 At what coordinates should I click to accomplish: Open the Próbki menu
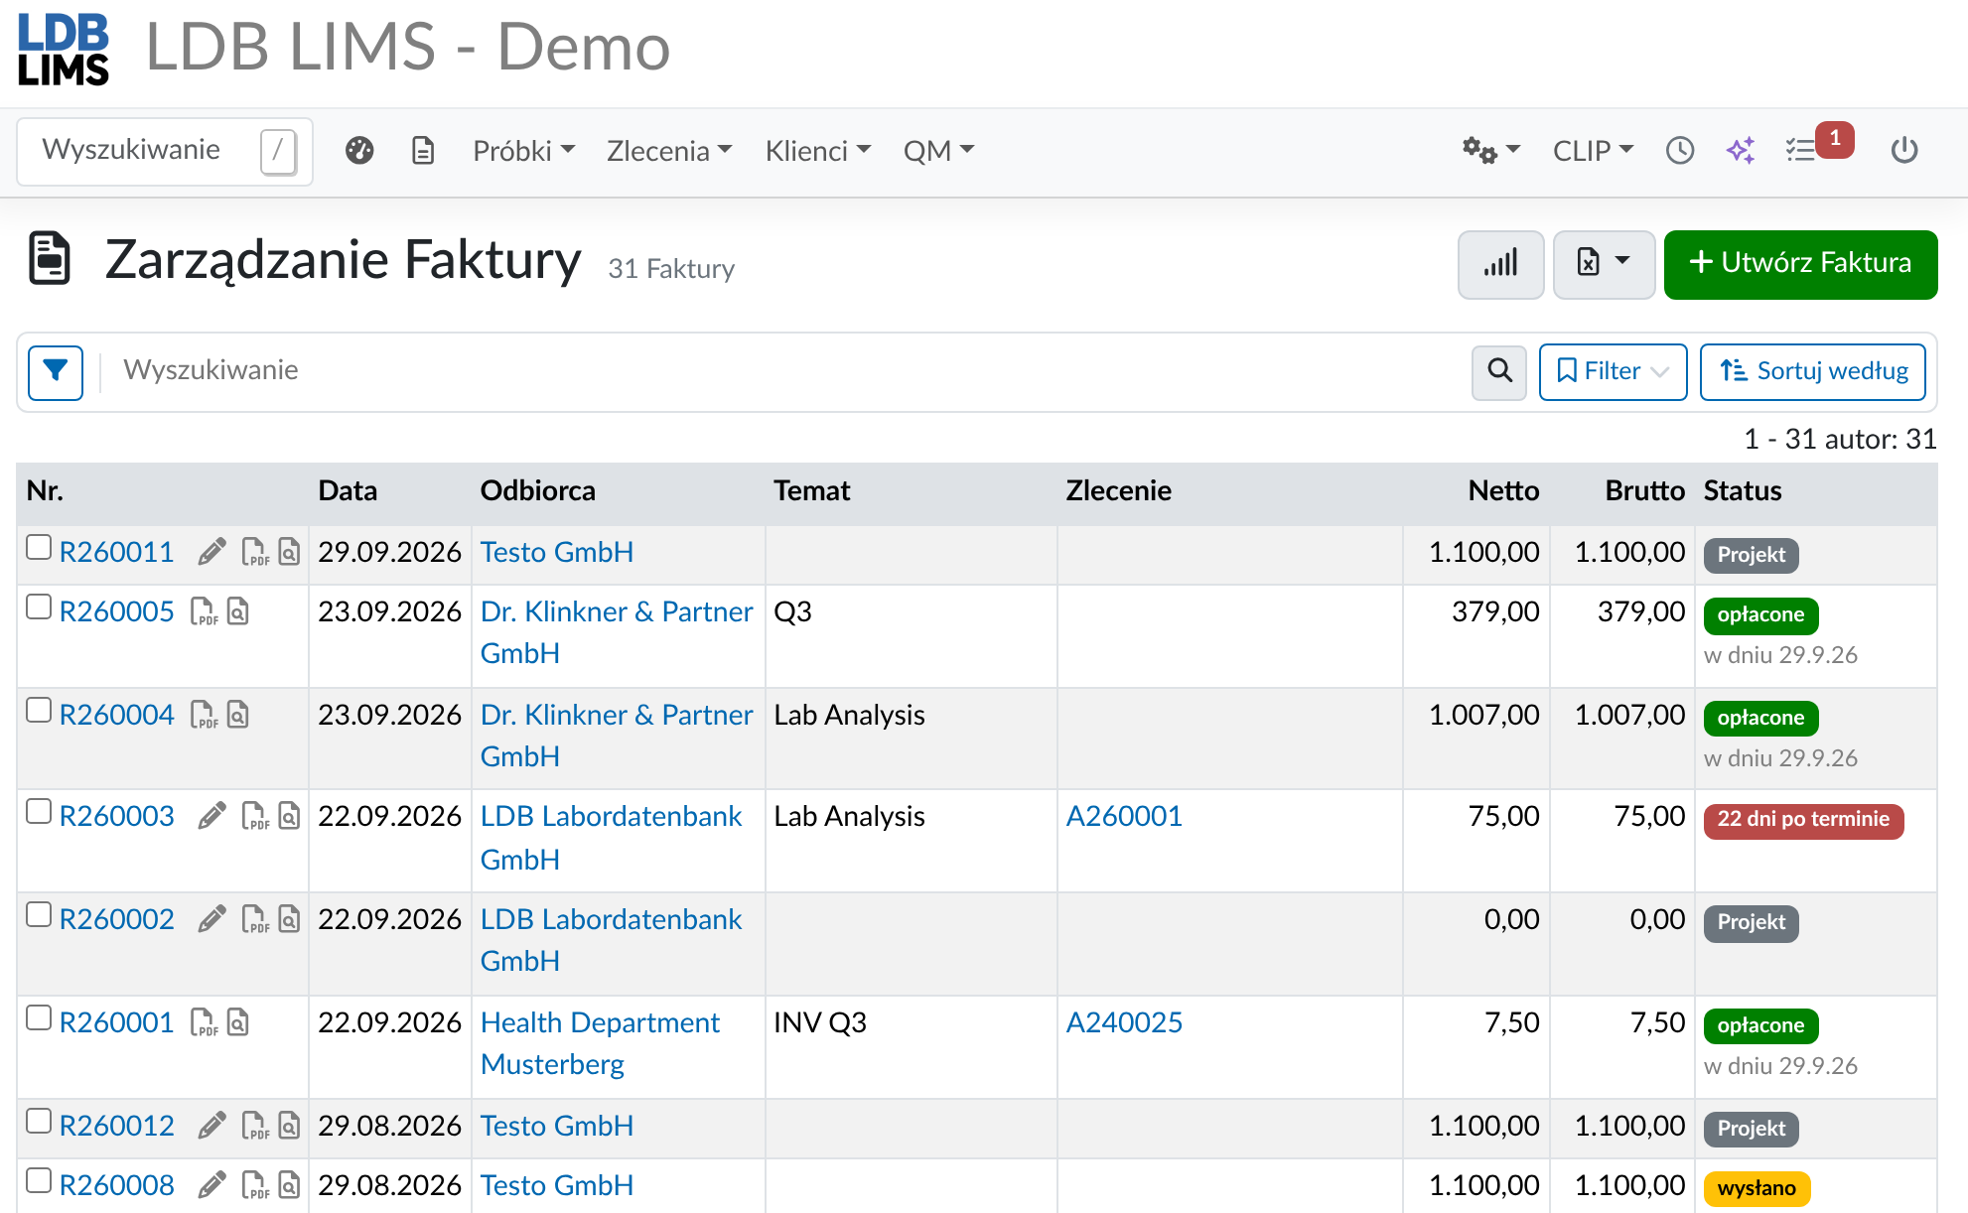523,151
